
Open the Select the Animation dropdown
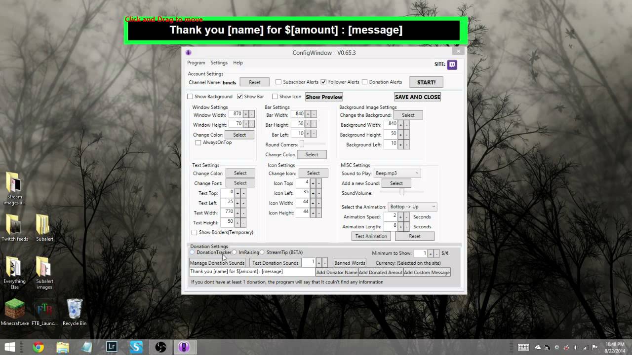click(x=412, y=207)
